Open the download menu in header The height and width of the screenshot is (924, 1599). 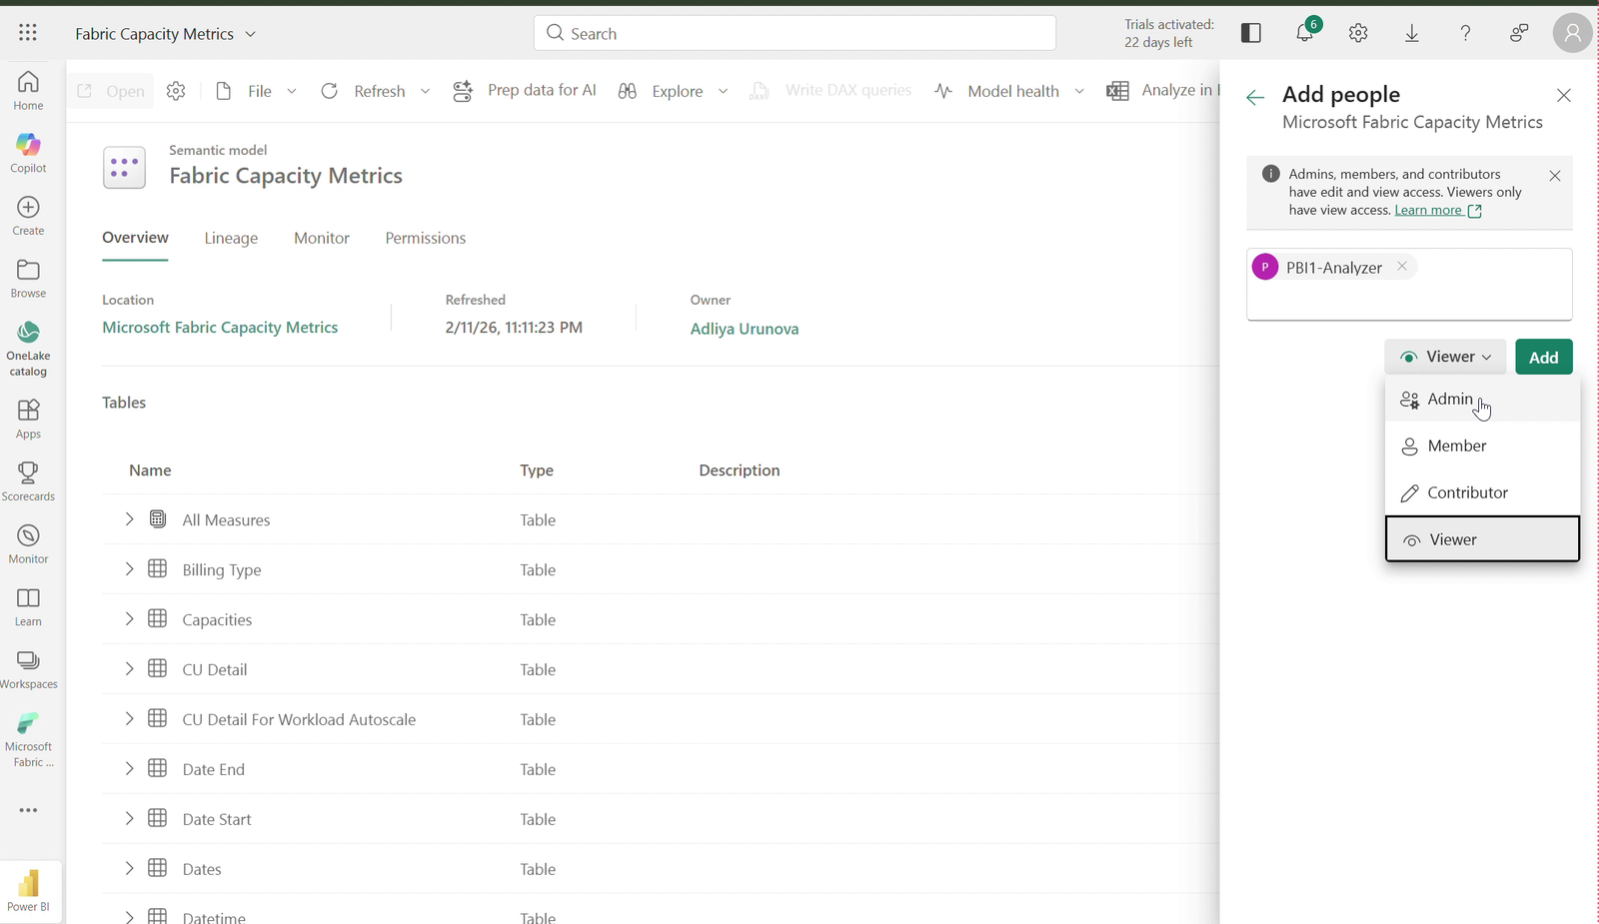1412,33
